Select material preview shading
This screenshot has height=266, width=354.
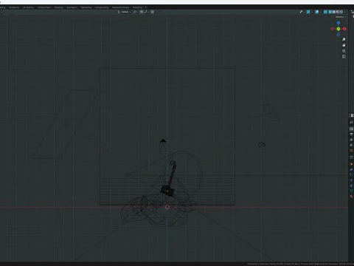tap(338, 12)
